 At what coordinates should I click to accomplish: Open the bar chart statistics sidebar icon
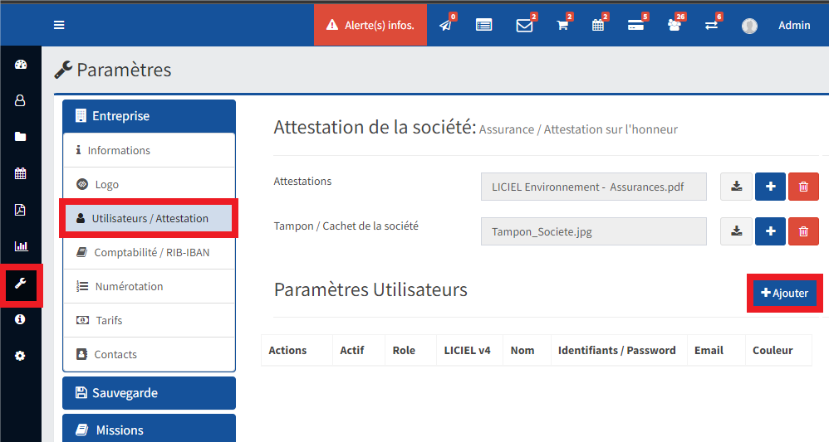pos(21,246)
